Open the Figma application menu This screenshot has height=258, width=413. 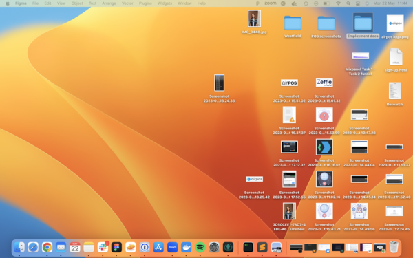coord(21,3)
